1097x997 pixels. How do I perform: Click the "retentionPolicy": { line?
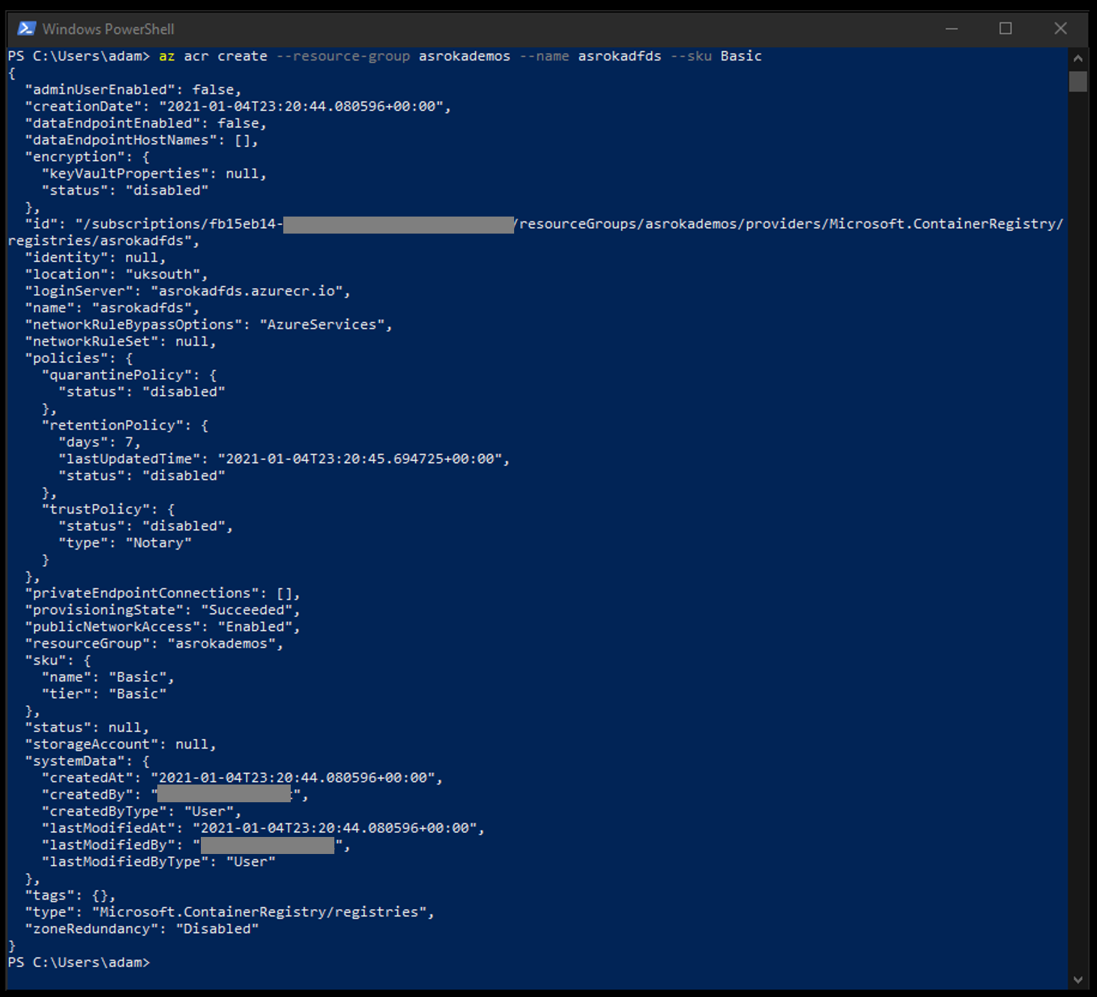click(x=125, y=426)
